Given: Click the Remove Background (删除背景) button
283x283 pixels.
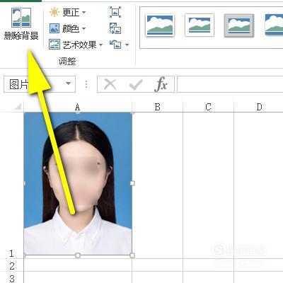Looking at the screenshot, I should click(21, 23).
